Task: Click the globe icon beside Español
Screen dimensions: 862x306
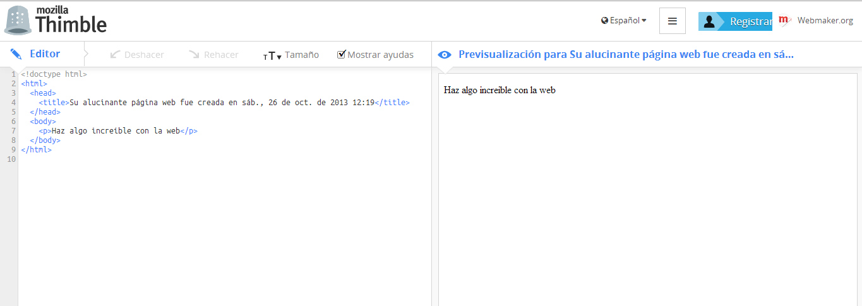Action: [604, 21]
